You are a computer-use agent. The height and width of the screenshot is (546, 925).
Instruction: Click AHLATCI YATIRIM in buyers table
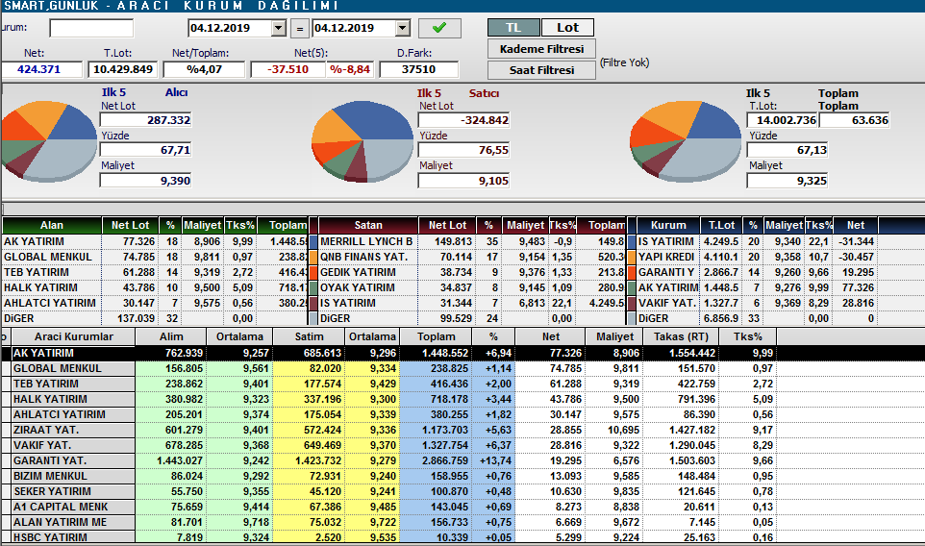50,303
